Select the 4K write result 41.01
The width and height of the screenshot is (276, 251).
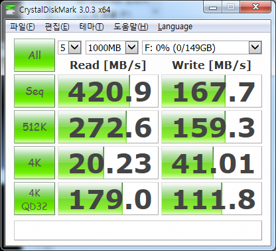(x=212, y=163)
